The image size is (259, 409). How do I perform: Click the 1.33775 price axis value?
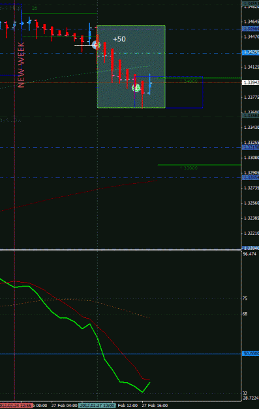(x=251, y=98)
